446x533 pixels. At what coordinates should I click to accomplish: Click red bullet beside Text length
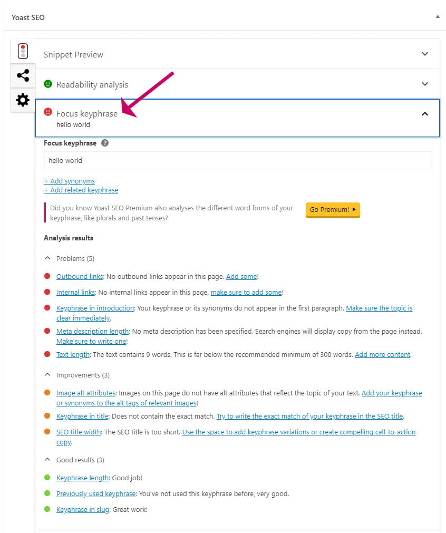click(x=47, y=354)
